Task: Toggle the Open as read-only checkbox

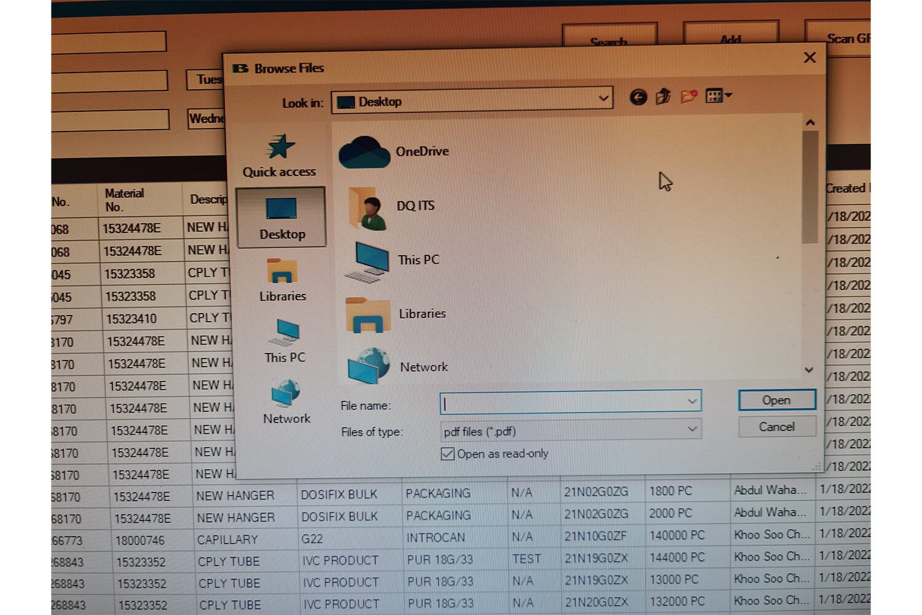Action: click(x=447, y=454)
